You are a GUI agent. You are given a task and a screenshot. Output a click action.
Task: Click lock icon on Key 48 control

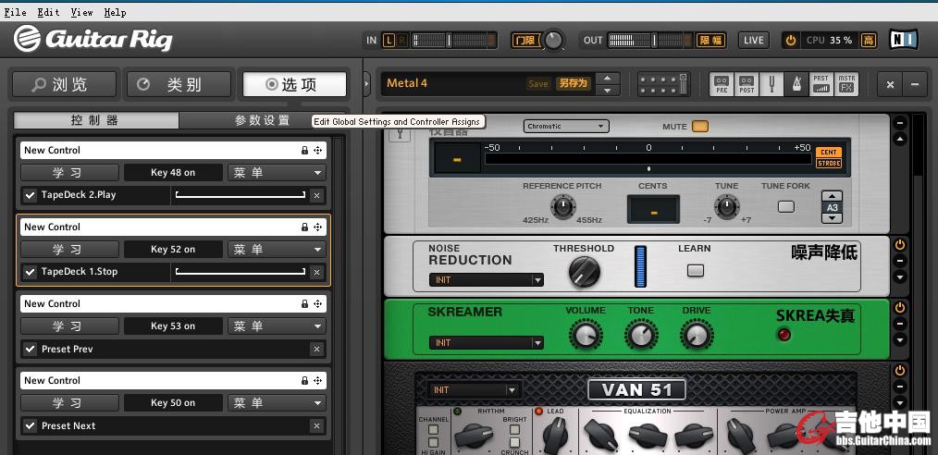click(x=304, y=151)
